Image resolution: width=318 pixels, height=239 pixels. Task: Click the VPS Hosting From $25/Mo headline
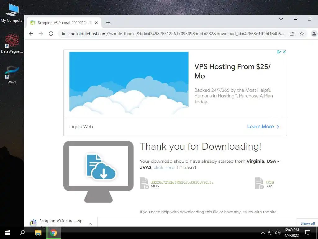point(232,71)
